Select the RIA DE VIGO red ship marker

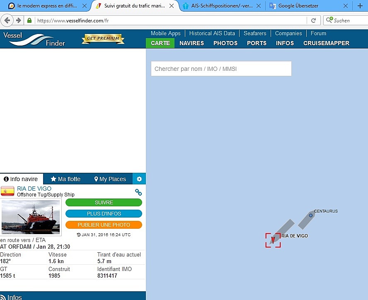point(273,240)
